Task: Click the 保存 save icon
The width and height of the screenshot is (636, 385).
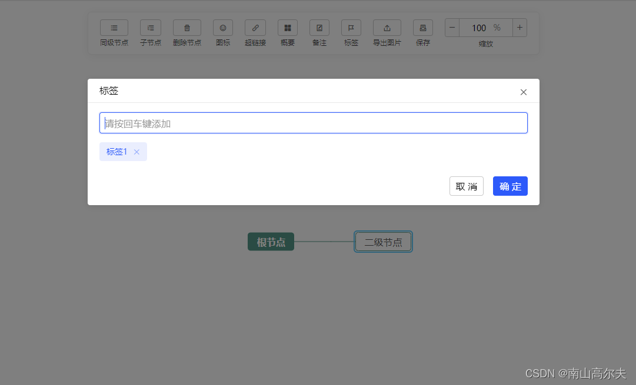Action: click(x=423, y=28)
